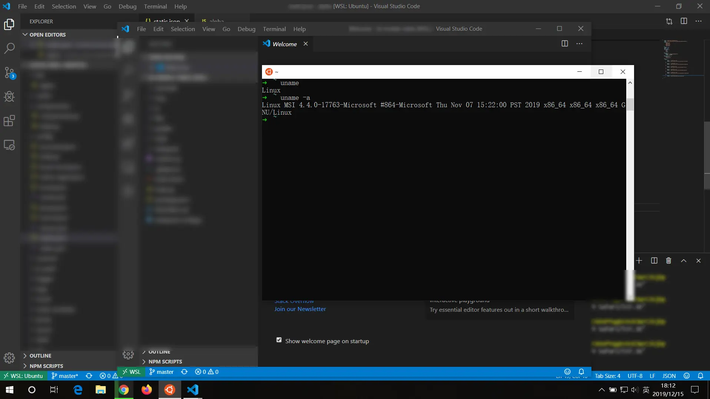Click the WSL: Ubuntu remote indicator in the status bar
The width and height of the screenshot is (710, 399).
point(23,376)
